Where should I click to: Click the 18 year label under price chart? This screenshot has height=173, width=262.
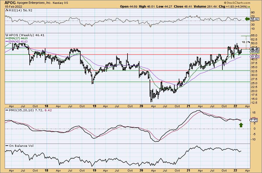[47, 106]
